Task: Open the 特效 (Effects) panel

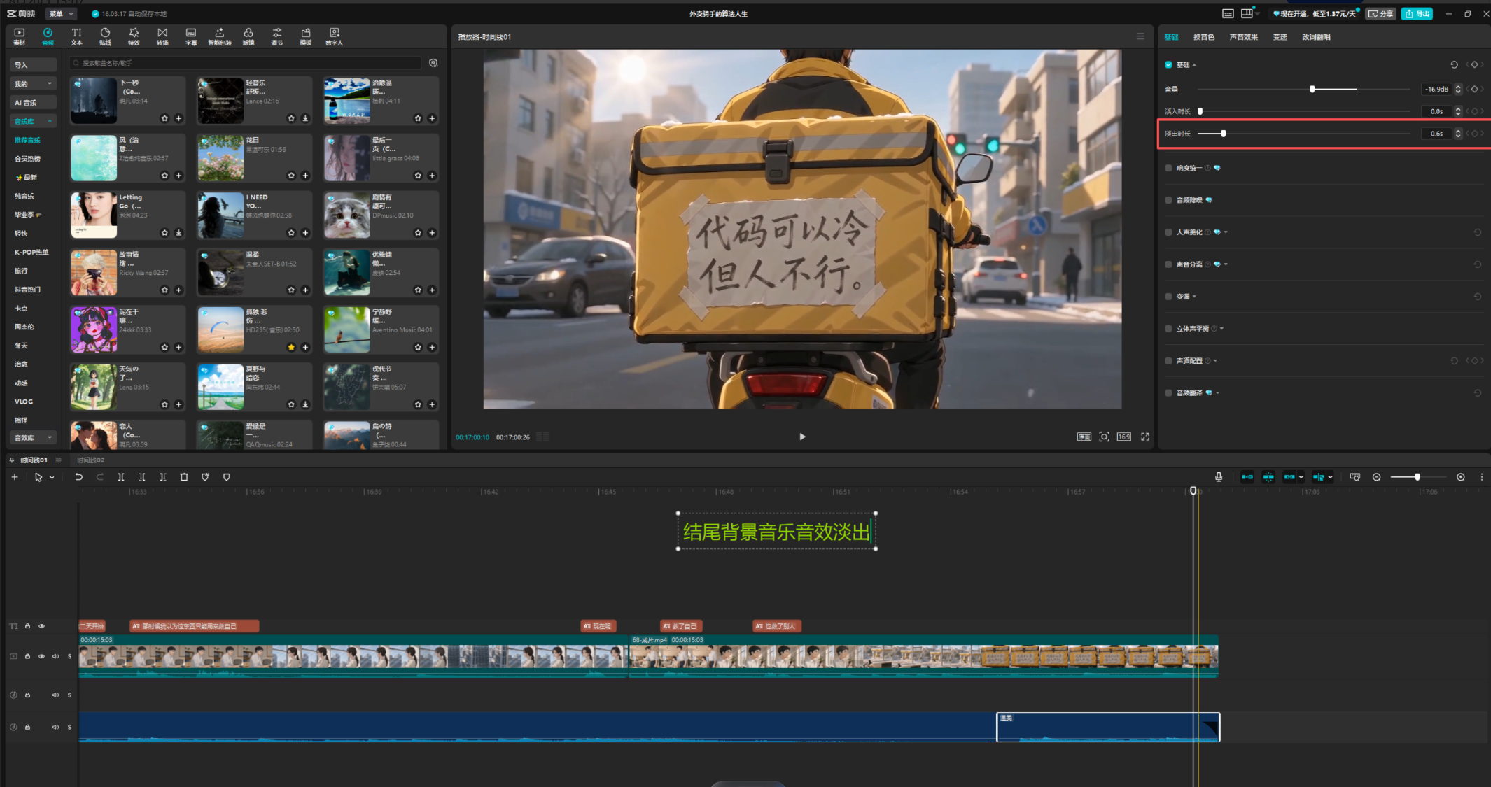Action: coord(134,36)
